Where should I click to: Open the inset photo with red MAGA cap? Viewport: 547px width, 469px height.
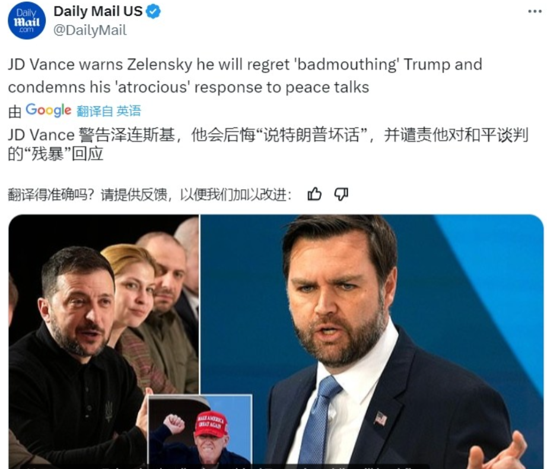(x=200, y=432)
